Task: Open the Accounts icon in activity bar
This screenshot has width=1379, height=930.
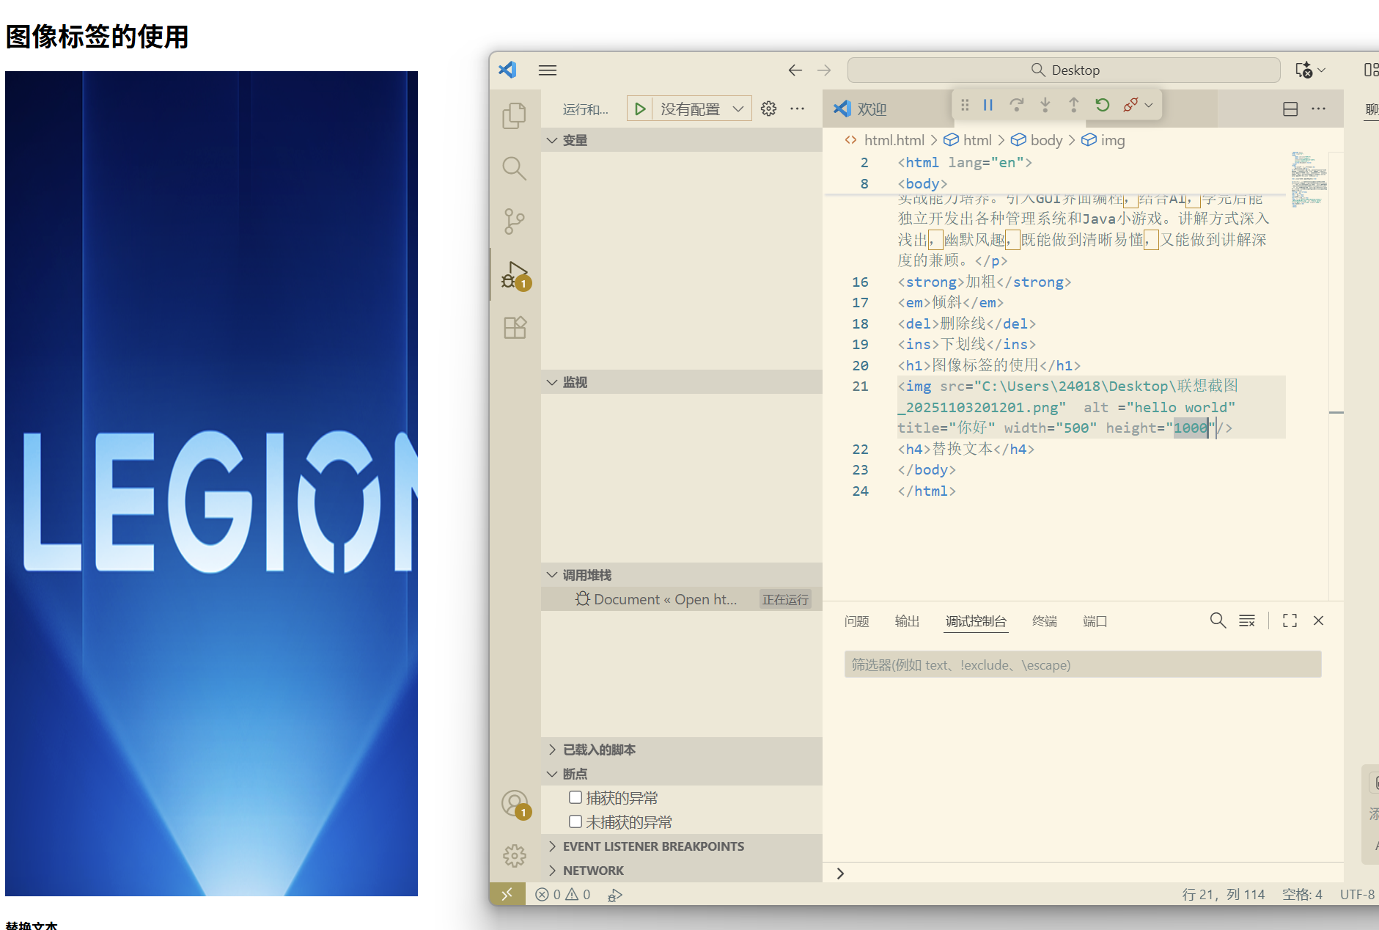Action: pos(515,804)
